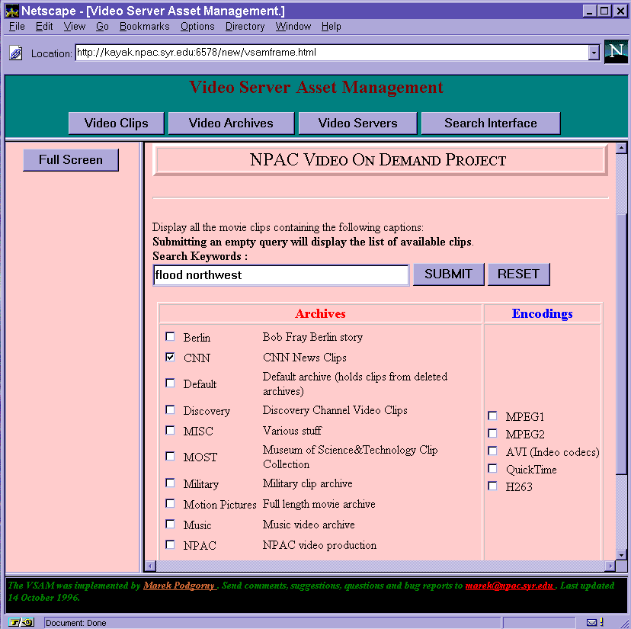Open the Help menu
This screenshot has height=629, width=631.
coord(332,27)
